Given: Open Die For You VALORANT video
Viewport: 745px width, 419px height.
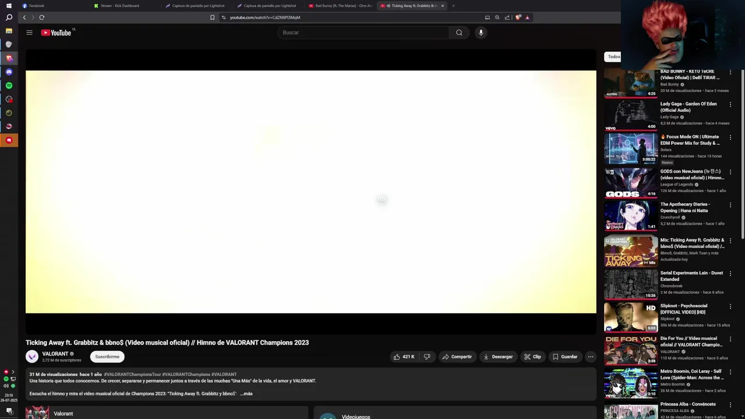Looking at the screenshot, I should click(630, 350).
